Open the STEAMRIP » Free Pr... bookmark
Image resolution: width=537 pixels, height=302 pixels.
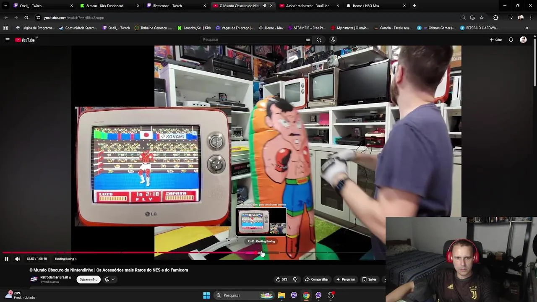[x=307, y=28]
